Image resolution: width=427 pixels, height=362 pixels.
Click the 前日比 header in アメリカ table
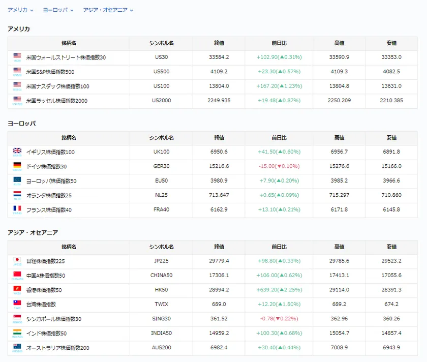pos(279,43)
